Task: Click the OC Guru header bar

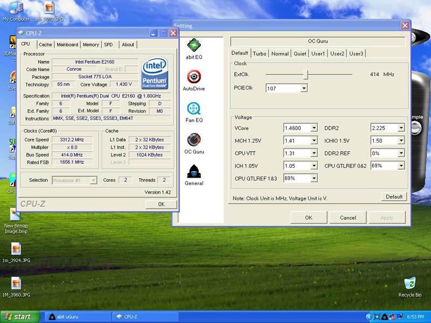Action: pos(318,41)
